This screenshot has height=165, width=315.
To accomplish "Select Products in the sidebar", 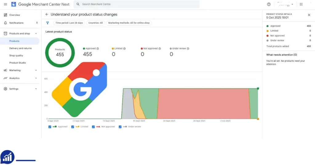I will tap(20, 41).
